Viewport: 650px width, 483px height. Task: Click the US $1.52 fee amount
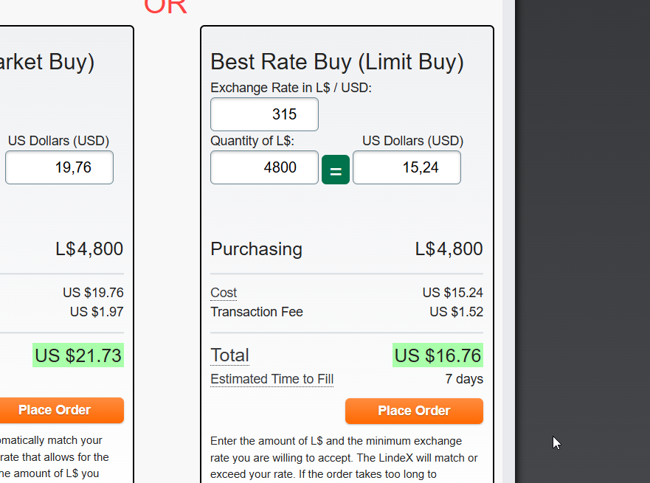pyautogui.click(x=456, y=312)
